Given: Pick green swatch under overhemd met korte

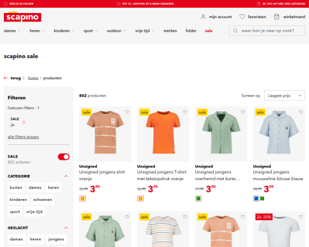Looking at the screenshot, I should click(x=198, y=198).
